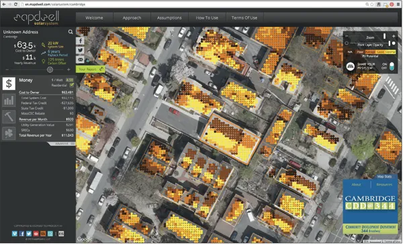Reload the page in browser
This screenshot has height=244, width=403.
[x=15, y=5]
